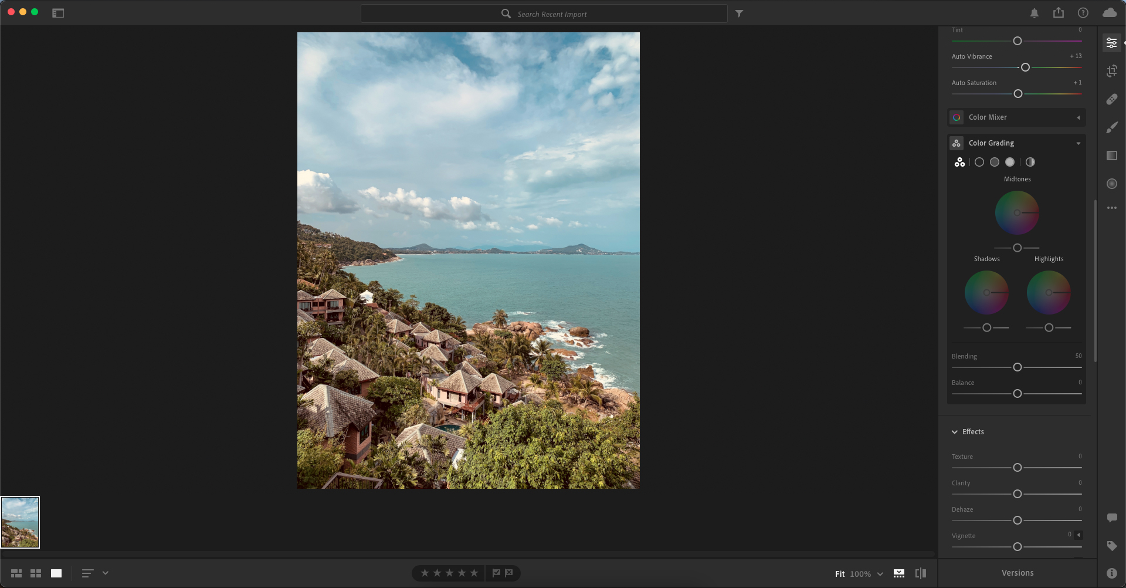The height and width of the screenshot is (588, 1126).
Task: Open the zoom percentage dropdown chevron
Action: [x=880, y=574]
